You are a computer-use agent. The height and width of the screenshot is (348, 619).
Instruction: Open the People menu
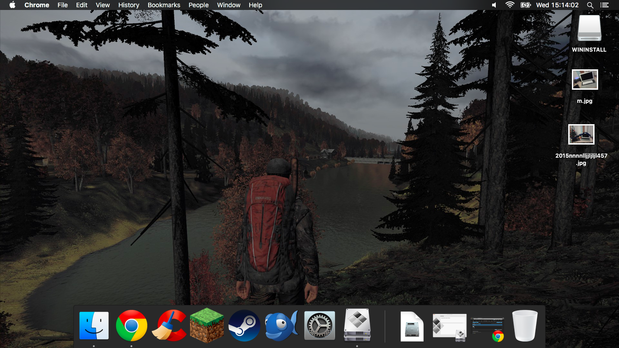198,5
